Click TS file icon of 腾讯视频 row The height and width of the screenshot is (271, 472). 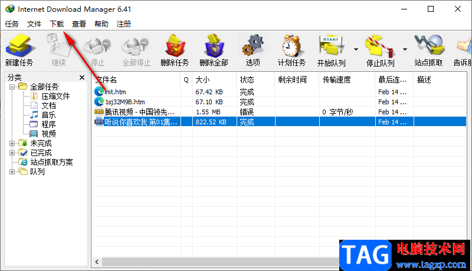tap(99, 112)
